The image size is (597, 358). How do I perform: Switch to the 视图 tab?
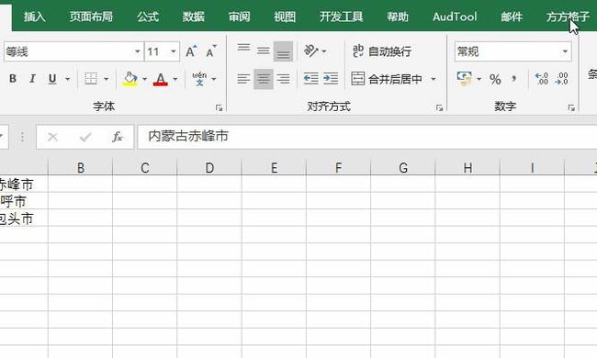(285, 17)
